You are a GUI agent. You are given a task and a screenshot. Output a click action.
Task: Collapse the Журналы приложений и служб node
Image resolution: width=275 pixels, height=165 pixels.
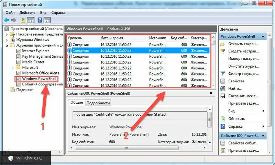point(7,46)
